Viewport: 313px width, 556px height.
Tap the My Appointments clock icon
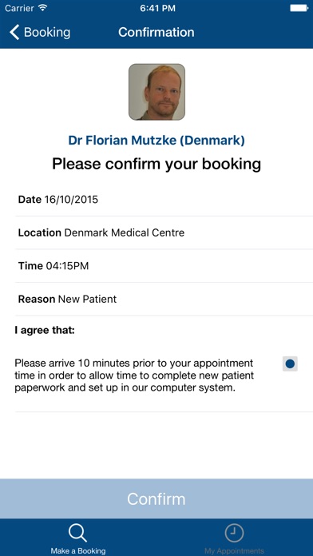(234, 533)
